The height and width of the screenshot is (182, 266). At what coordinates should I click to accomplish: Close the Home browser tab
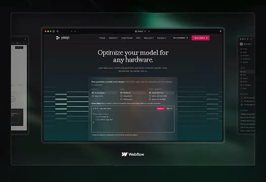pos(145,31)
